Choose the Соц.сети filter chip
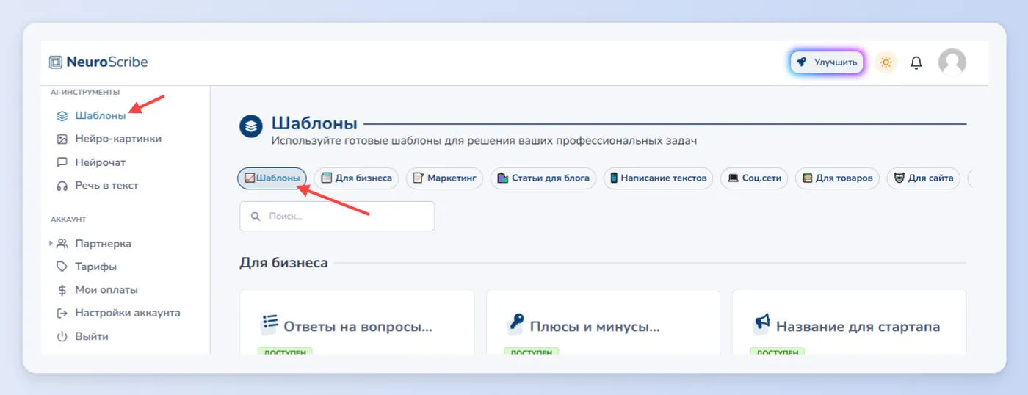Viewport: 1028px width, 395px height. (x=754, y=178)
